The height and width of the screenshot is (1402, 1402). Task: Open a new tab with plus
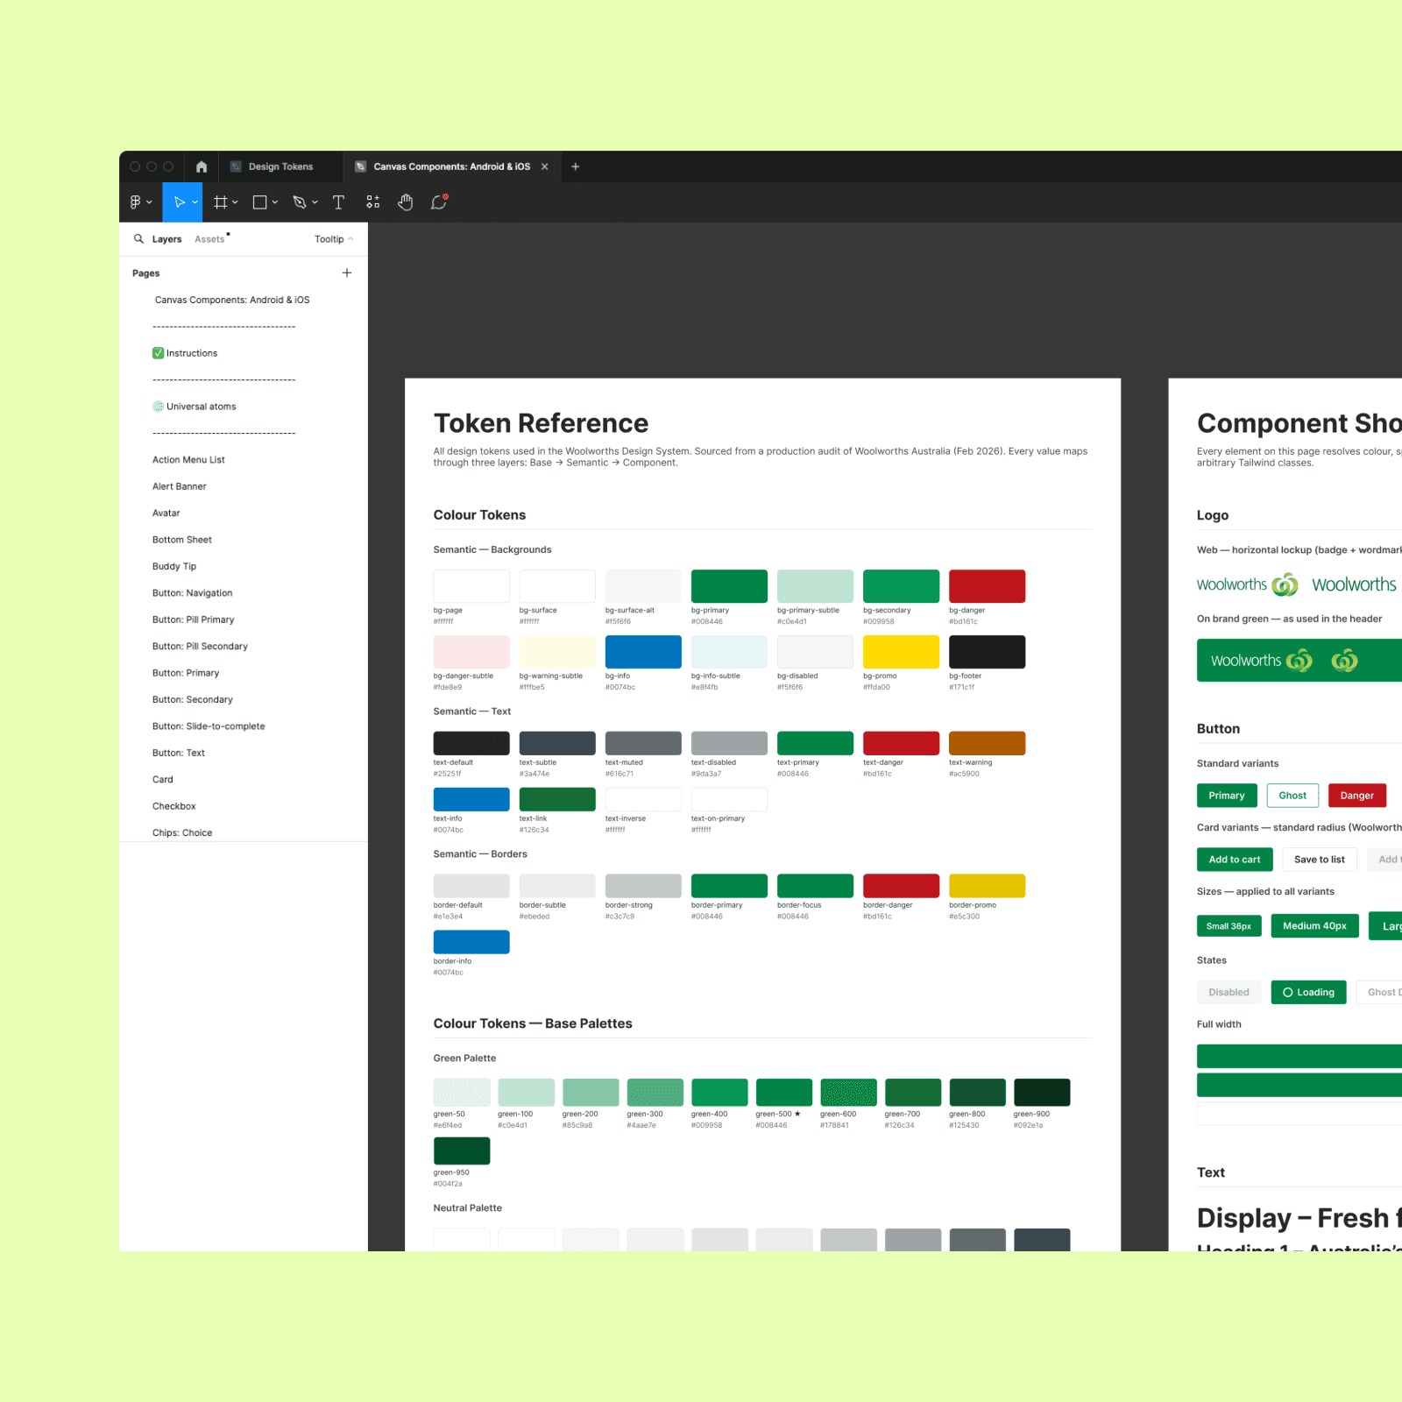[576, 166]
